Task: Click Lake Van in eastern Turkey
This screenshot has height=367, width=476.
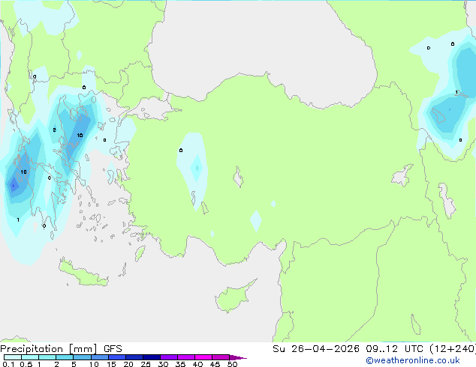Action: point(403,177)
